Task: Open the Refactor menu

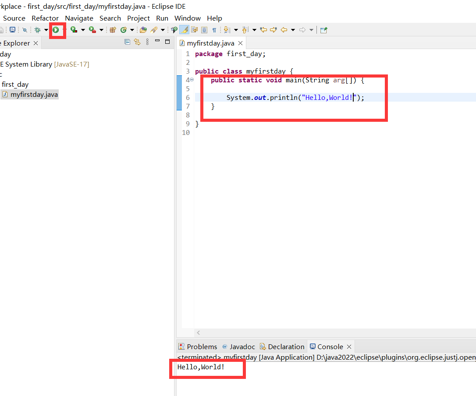Action: (x=45, y=18)
